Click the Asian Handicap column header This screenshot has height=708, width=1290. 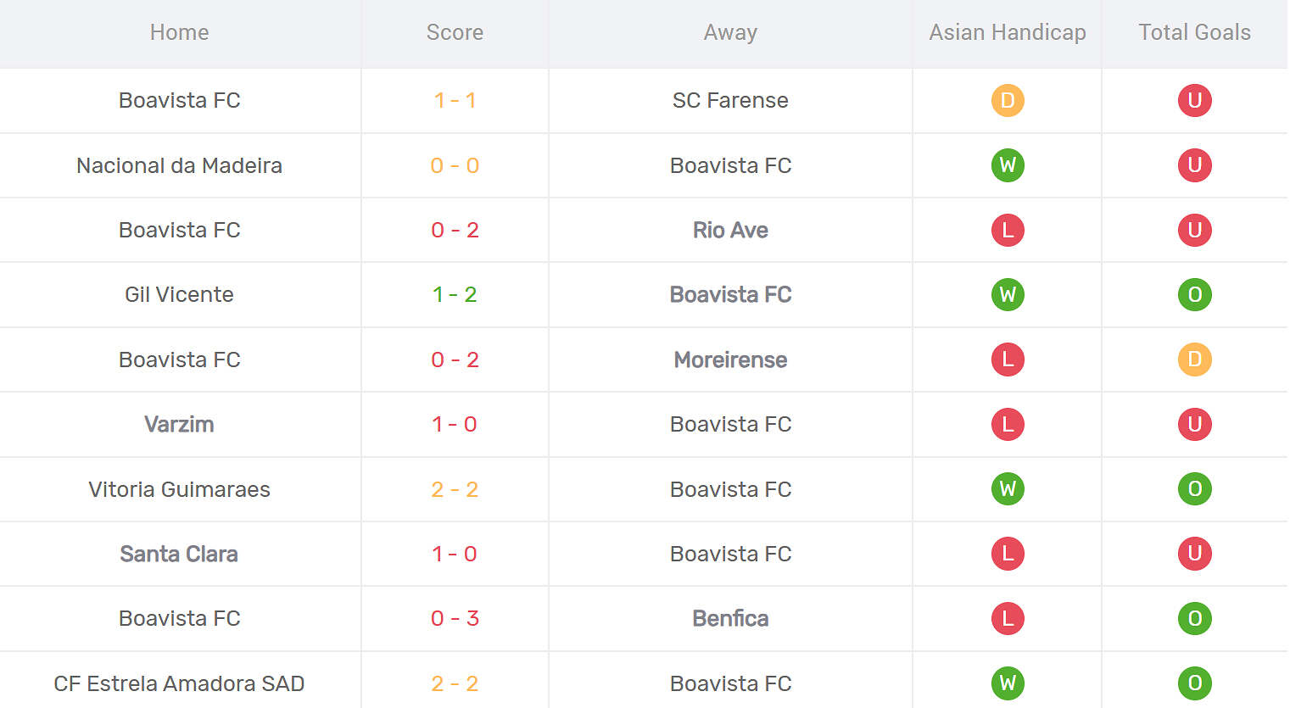(1008, 32)
